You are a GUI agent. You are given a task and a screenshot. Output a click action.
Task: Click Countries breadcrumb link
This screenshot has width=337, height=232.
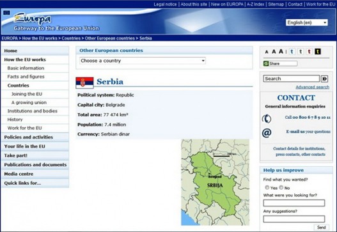71,38
